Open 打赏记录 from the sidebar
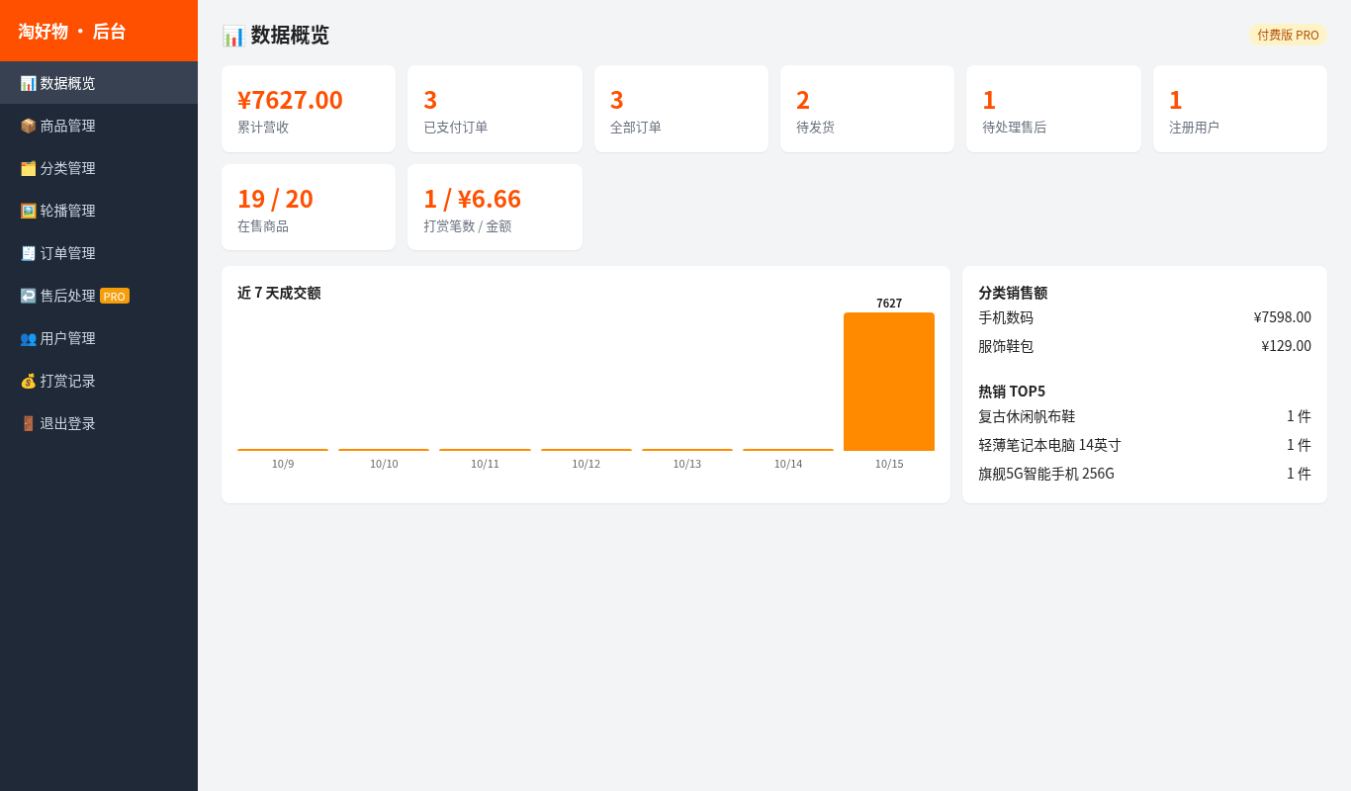Image resolution: width=1351 pixels, height=791 pixels. (99, 381)
